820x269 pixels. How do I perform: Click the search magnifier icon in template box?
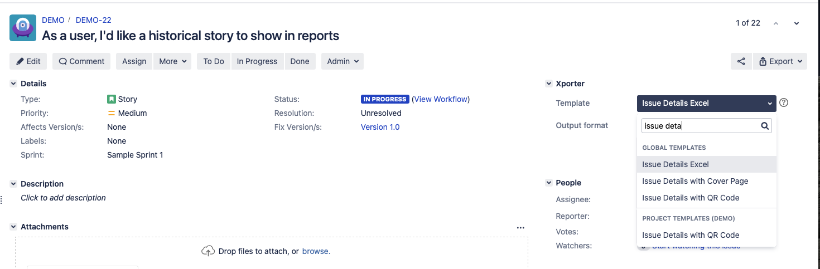click(x=765, y=126)
